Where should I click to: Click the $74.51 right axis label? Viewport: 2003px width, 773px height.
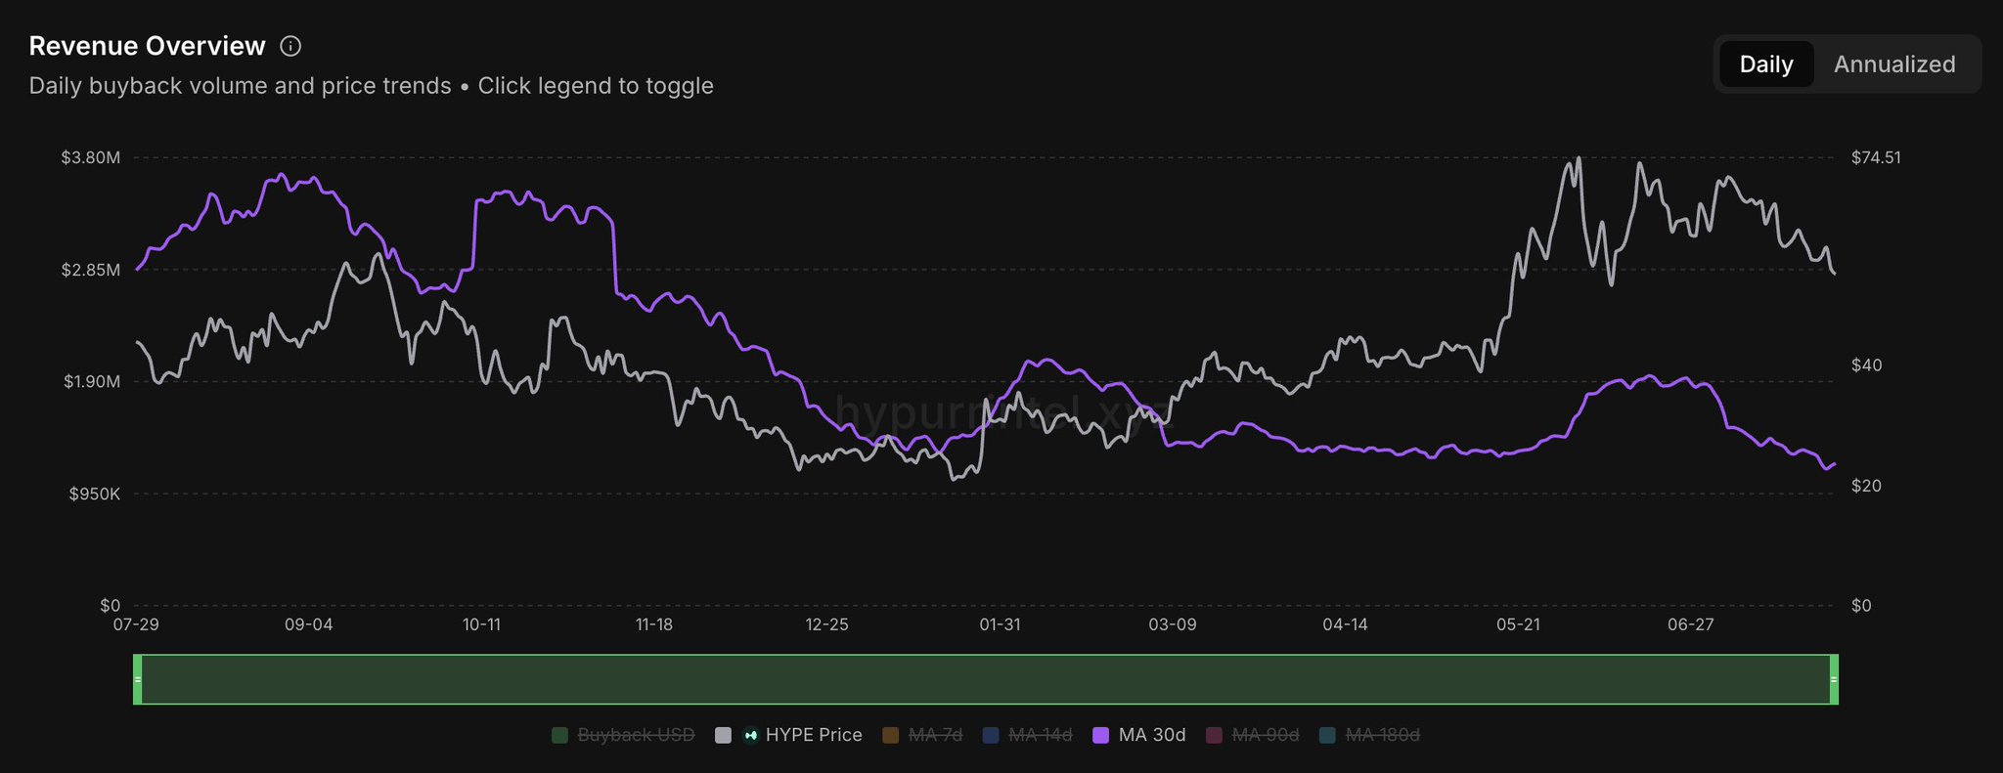1876,157
